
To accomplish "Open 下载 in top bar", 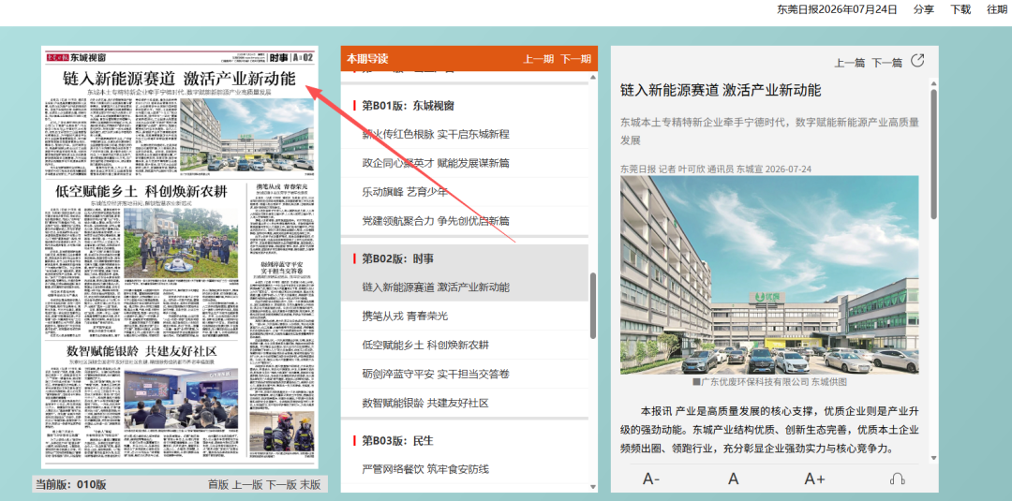I will [960, 9].
